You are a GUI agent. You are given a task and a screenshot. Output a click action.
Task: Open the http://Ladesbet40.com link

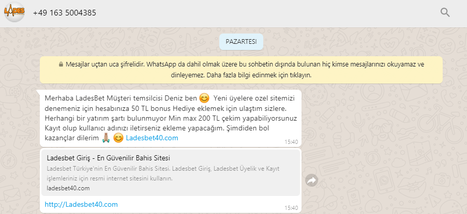point(81,205)
